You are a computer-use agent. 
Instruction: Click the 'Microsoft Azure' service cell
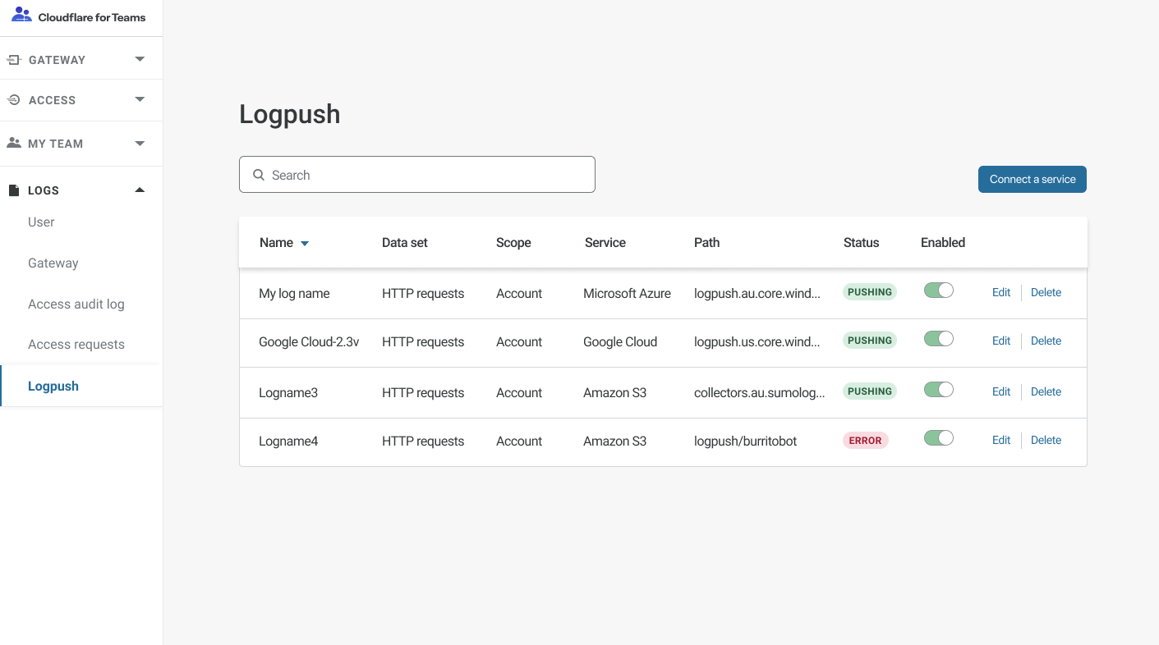627,293
